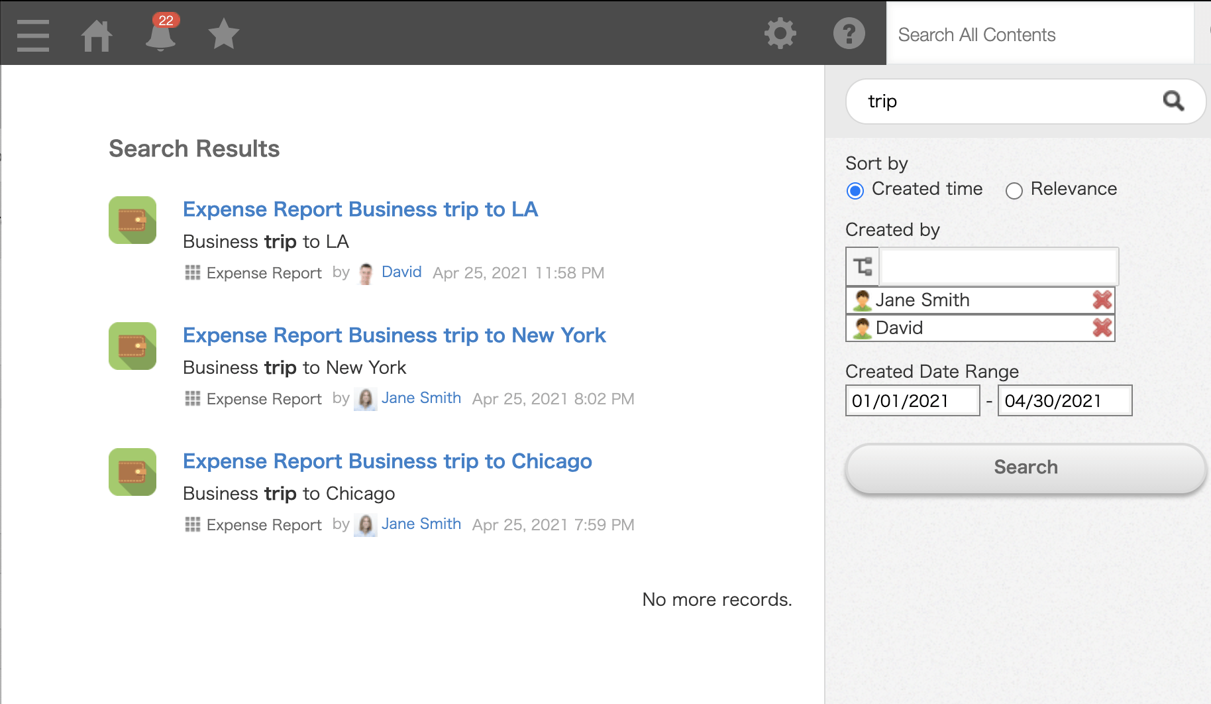The width and height of the screenshot is (1211, 704).
Task: Focus the Search All Contents box
Action: (1039, 34)
